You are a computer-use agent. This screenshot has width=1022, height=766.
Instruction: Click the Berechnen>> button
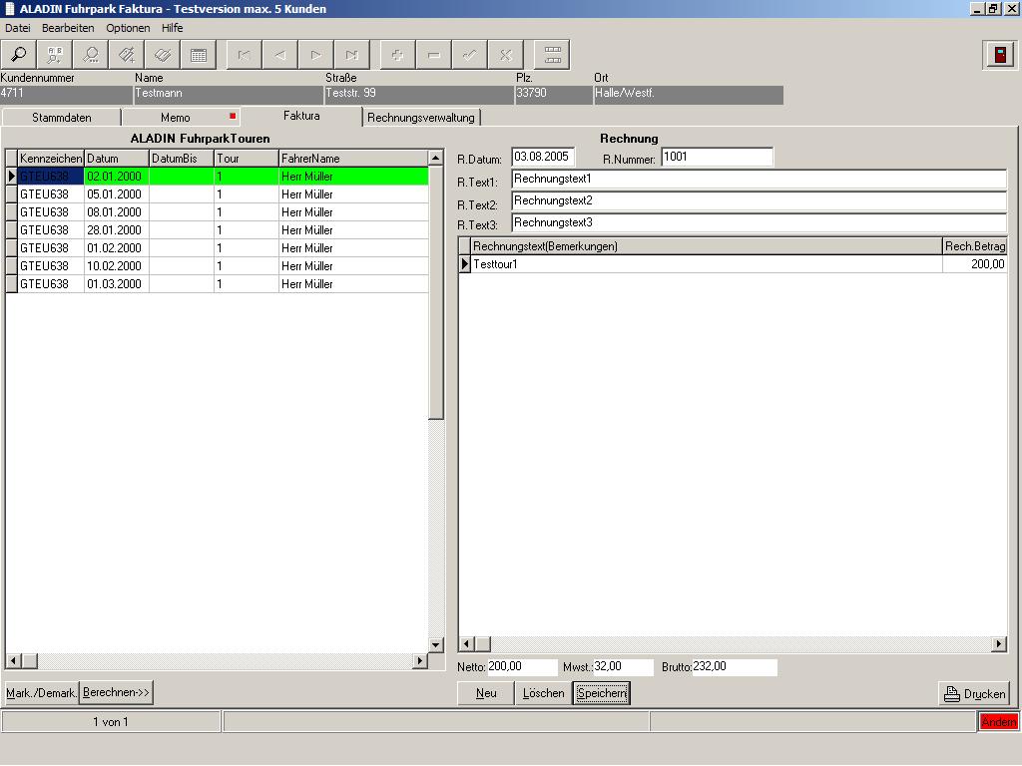[x=116, y=692]
